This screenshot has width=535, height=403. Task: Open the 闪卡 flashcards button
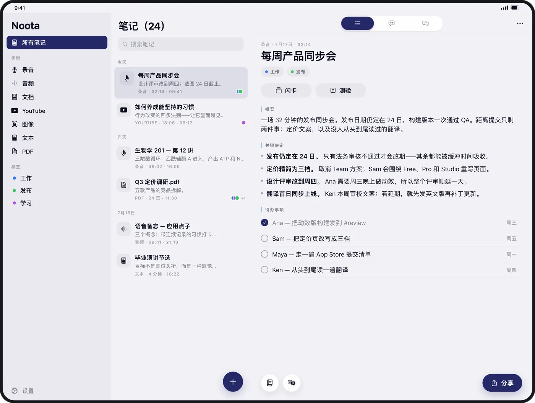click(286, 90)
